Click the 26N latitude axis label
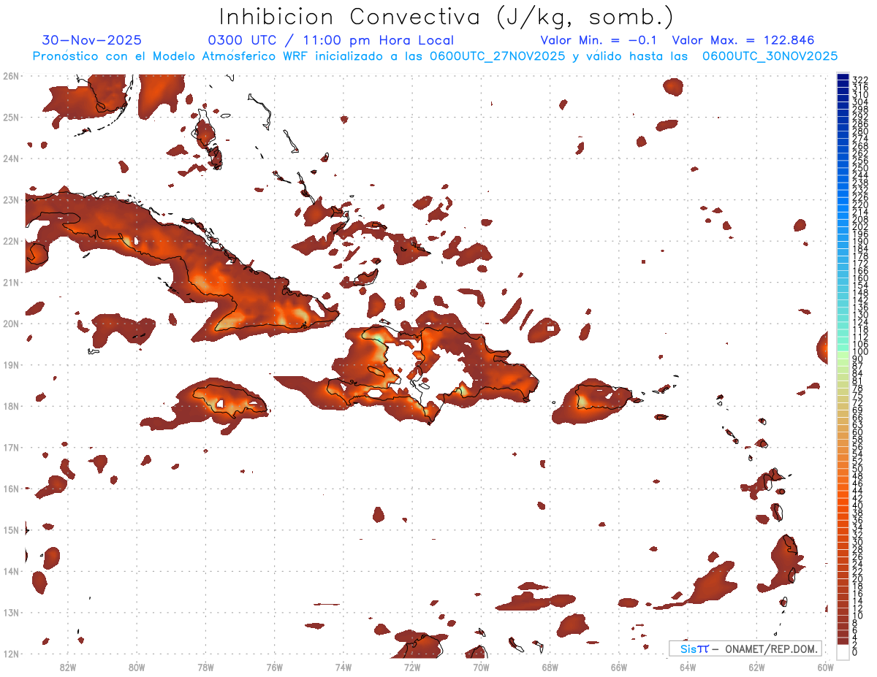The image size is (877, 677). (x=11, y=75)
